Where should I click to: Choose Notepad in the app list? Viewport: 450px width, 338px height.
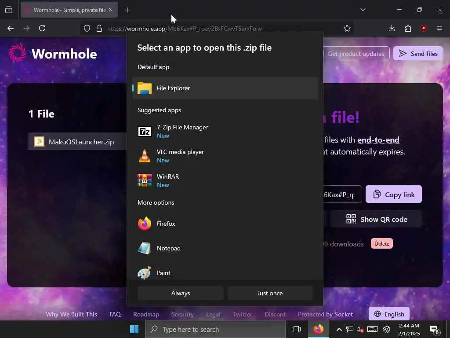(x=225, y=248)
